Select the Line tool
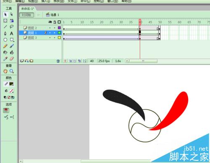 click(x=5, y=27)
